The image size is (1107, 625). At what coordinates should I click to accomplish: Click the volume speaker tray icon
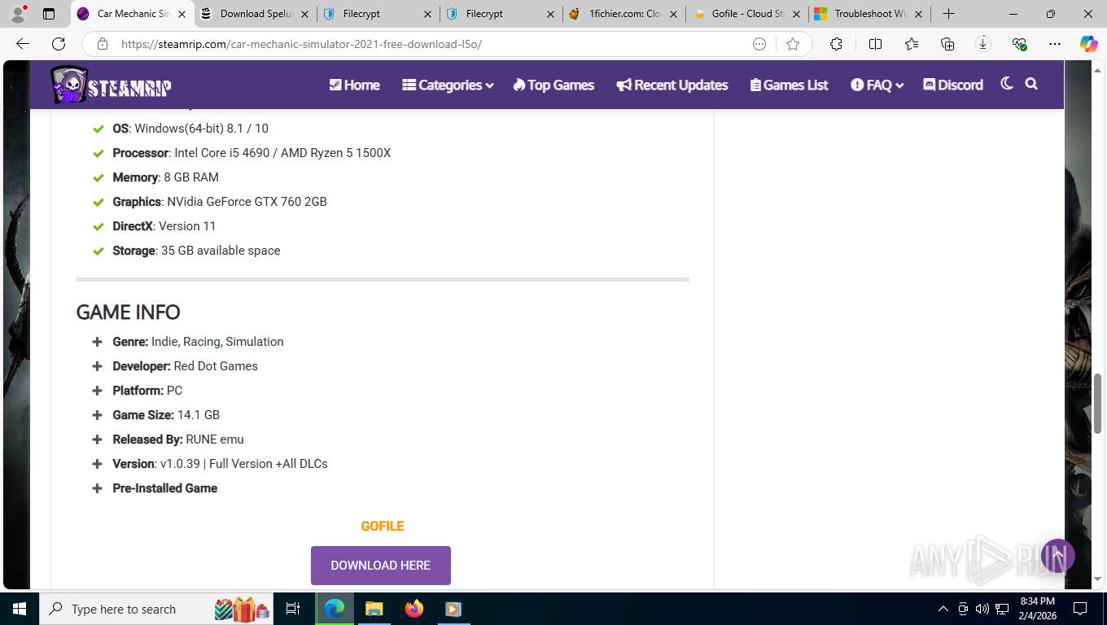pyautogui.click(x=982, y=609)
